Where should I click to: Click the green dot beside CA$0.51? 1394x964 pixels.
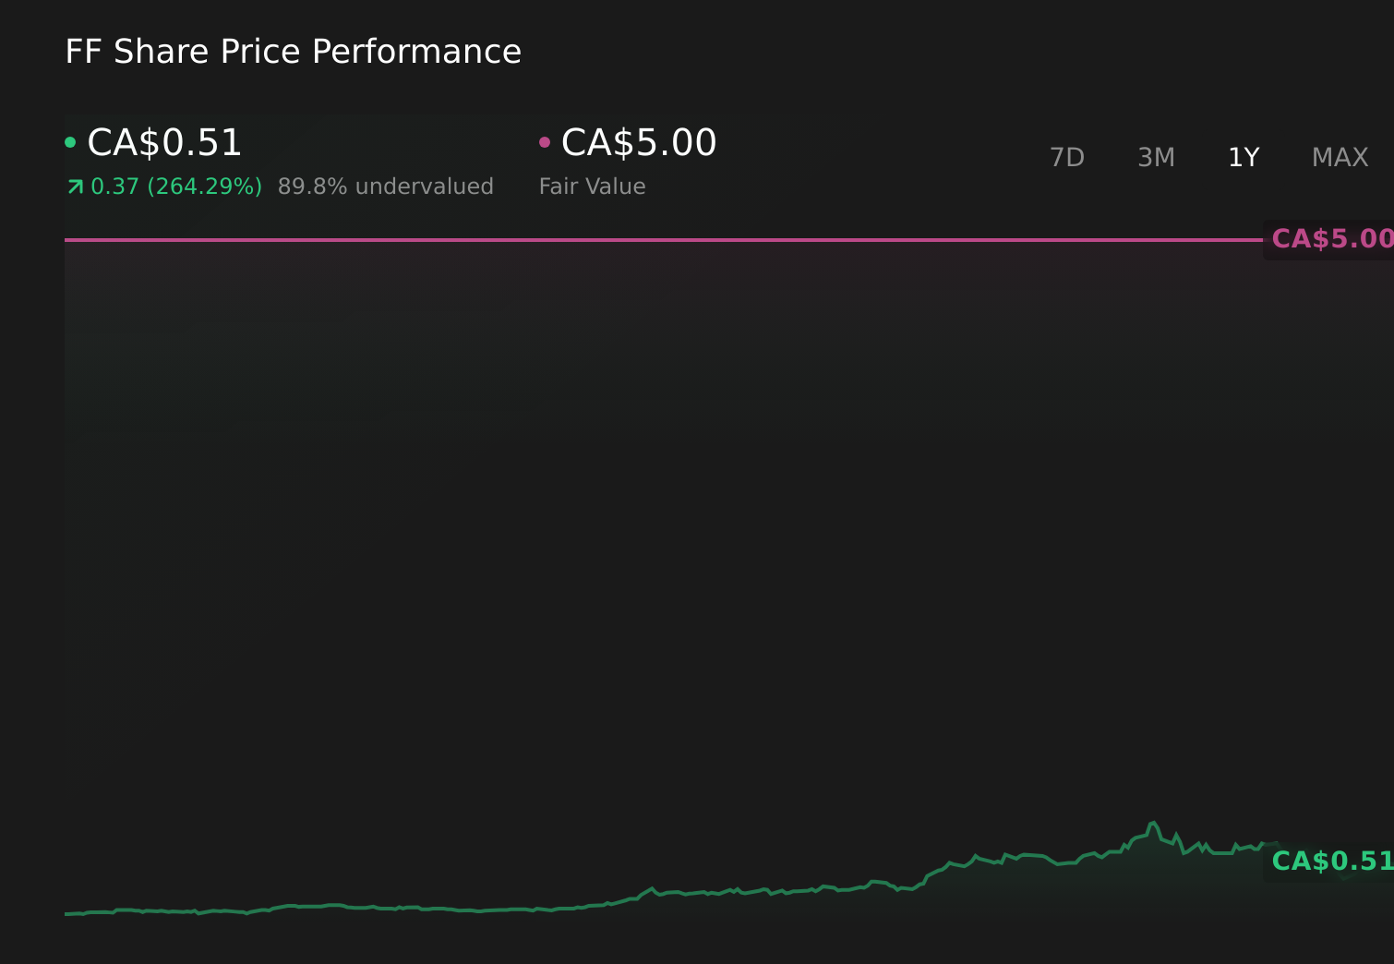(70, 142)
